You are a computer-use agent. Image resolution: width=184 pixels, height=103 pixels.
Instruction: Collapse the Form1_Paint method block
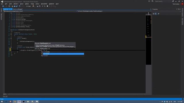pyautogui.click(x=11, y=47)
